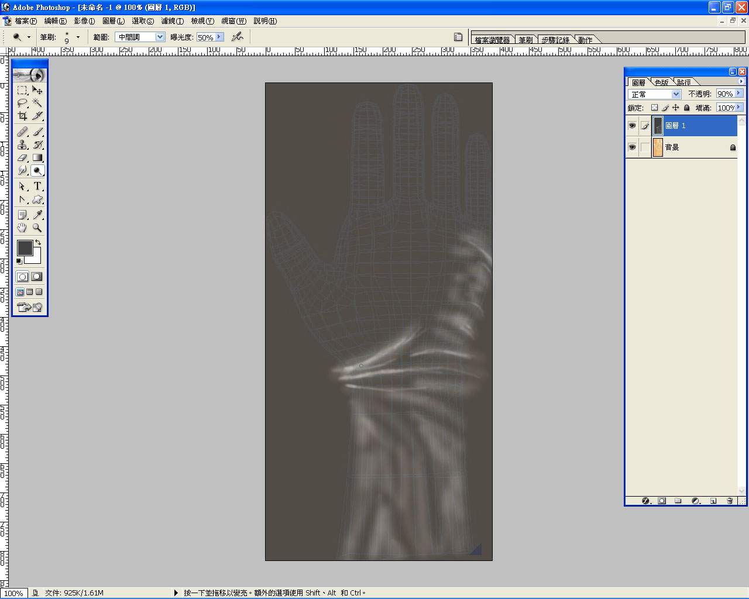
Task: Open the blend mode 正常 dropdown
Action: (x=676, y=94)
